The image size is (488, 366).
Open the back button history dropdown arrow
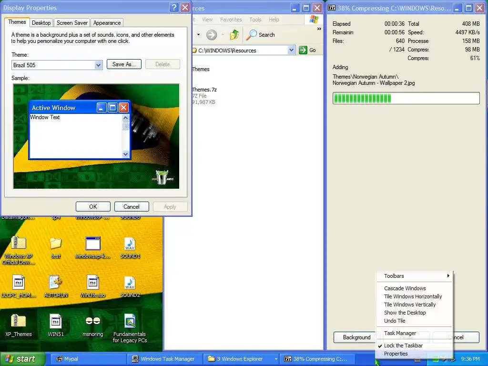point(198,34)
